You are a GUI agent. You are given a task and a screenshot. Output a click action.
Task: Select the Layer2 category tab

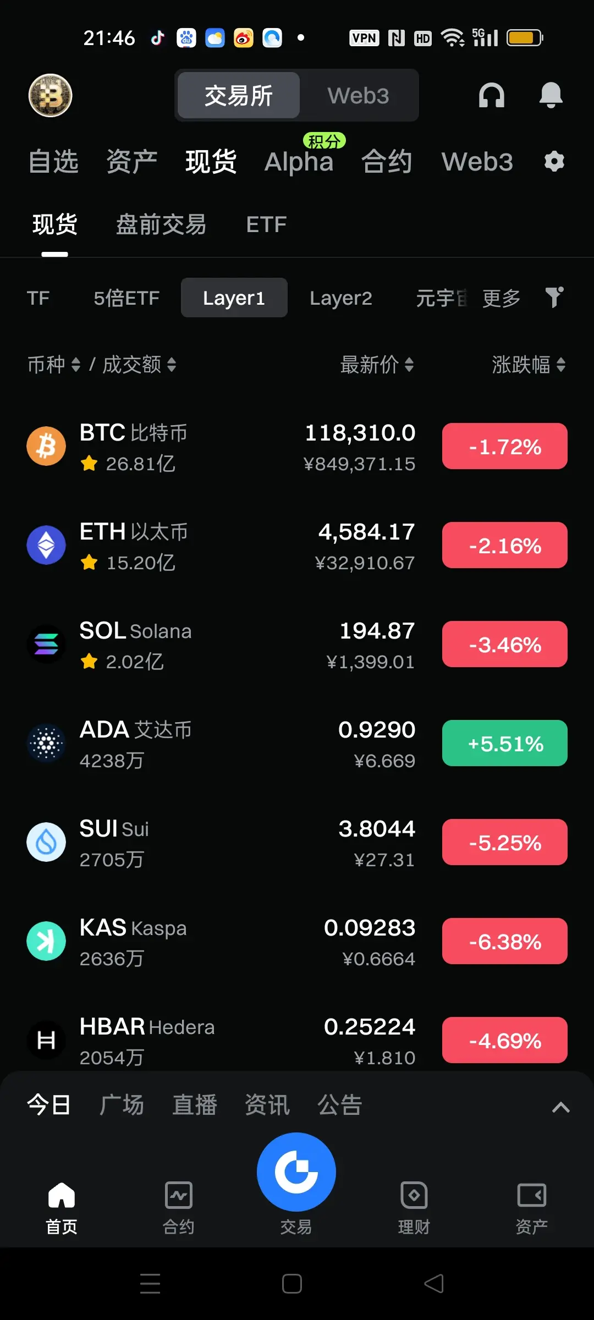coord(340,298)
